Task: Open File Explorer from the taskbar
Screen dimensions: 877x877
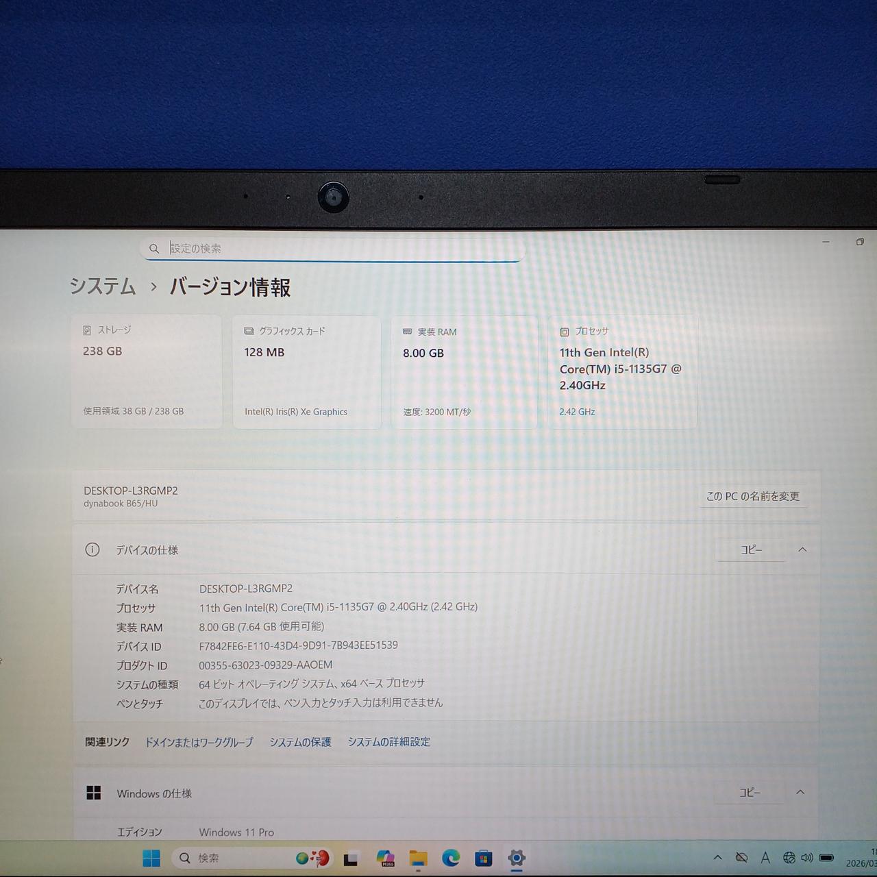Action: pos(418,859)
